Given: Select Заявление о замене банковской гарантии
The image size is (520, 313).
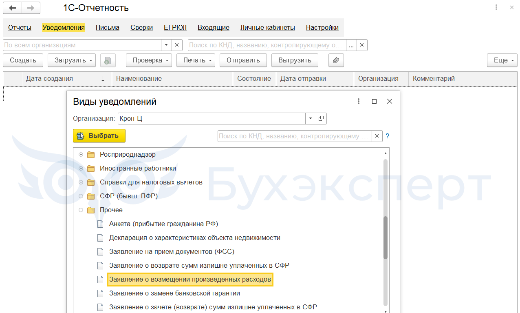Looking at the screenshot, I should (x=174, y=293).
